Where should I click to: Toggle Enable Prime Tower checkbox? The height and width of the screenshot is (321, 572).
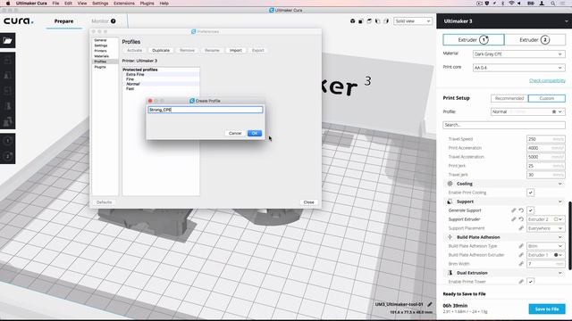coord(530,282)
